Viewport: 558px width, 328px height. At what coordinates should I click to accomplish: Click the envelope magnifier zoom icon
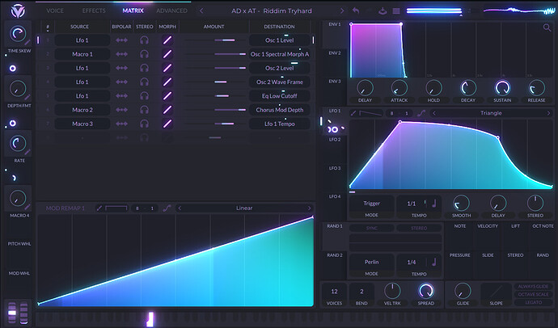(x=547, y=27)
